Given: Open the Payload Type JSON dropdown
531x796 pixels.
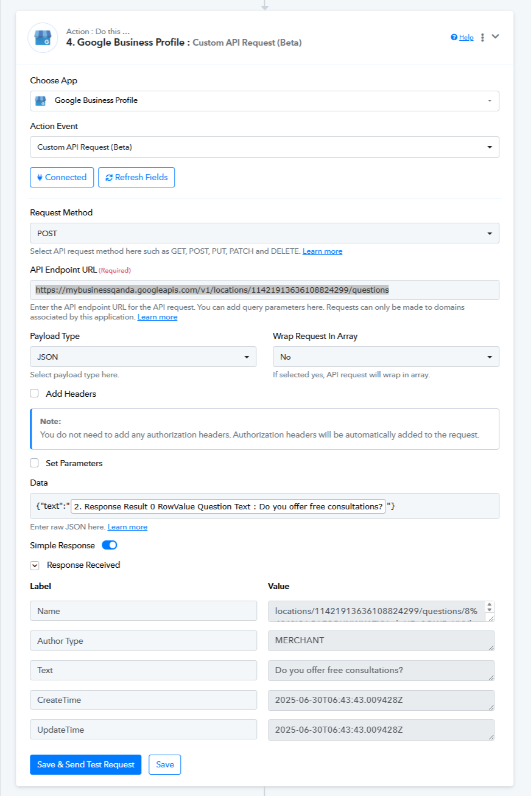Looking at the screenshot, I should (143, 357).
